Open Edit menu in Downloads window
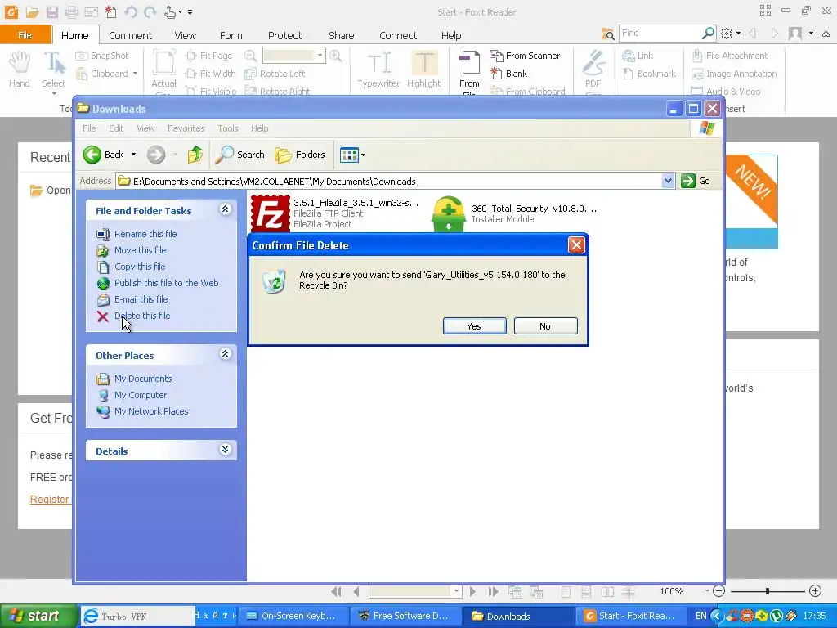This screenshot has width=837, height=628. tap(116, 128)
